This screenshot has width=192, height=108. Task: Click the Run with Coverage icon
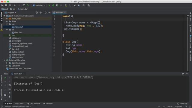57,5
